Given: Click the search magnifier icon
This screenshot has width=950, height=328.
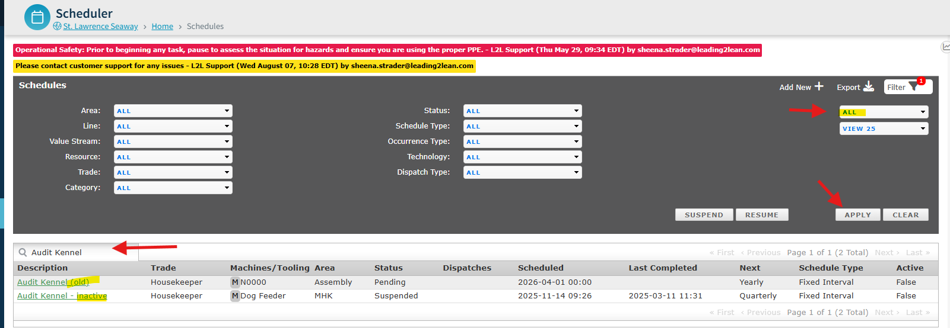Looking at the screenshot, I should tap(23, 252).
